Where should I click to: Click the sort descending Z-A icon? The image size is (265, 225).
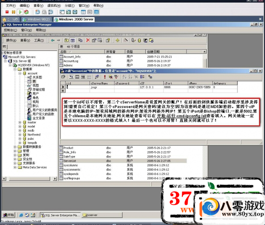pyautogui.click(x=130, y=77)
